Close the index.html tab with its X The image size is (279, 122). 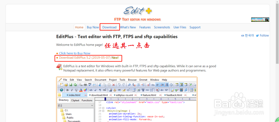pyautogui.click(x=86, y=95)
